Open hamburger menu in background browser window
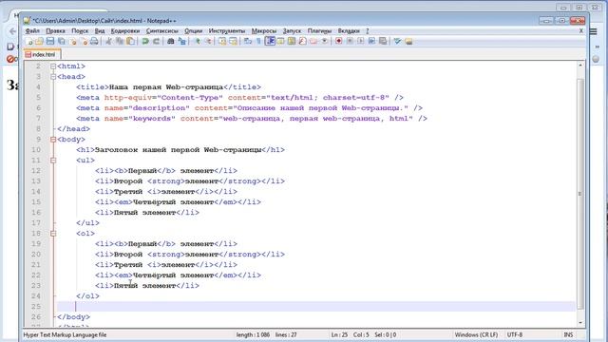Screen dimensions: 608x342 594,31
